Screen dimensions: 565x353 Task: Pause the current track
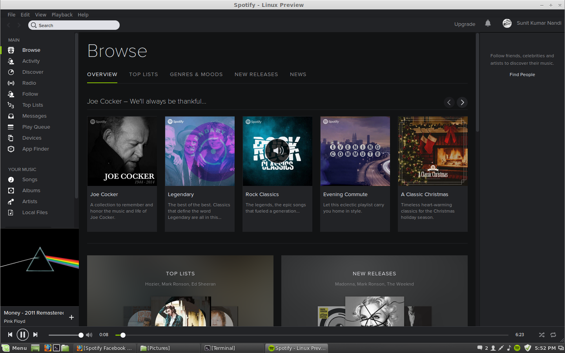click(x=23, y=335)
